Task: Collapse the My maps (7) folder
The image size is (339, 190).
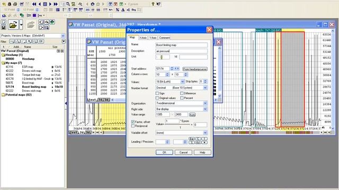Action: tap(4, 63)
